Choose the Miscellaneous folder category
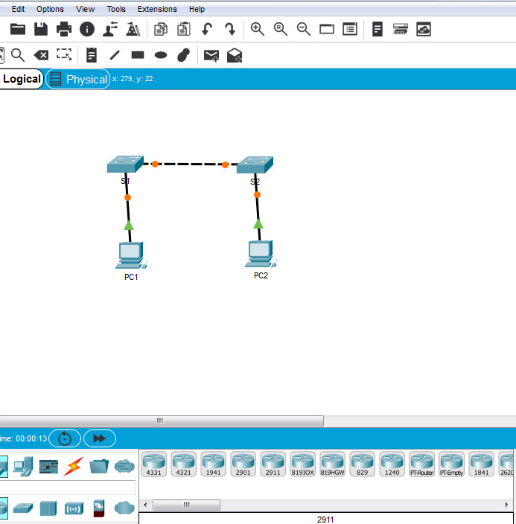 [99, 466]
